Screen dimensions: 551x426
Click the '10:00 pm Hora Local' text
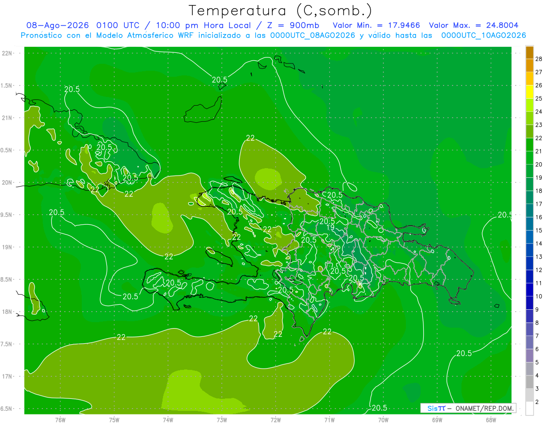click(202, 25)
